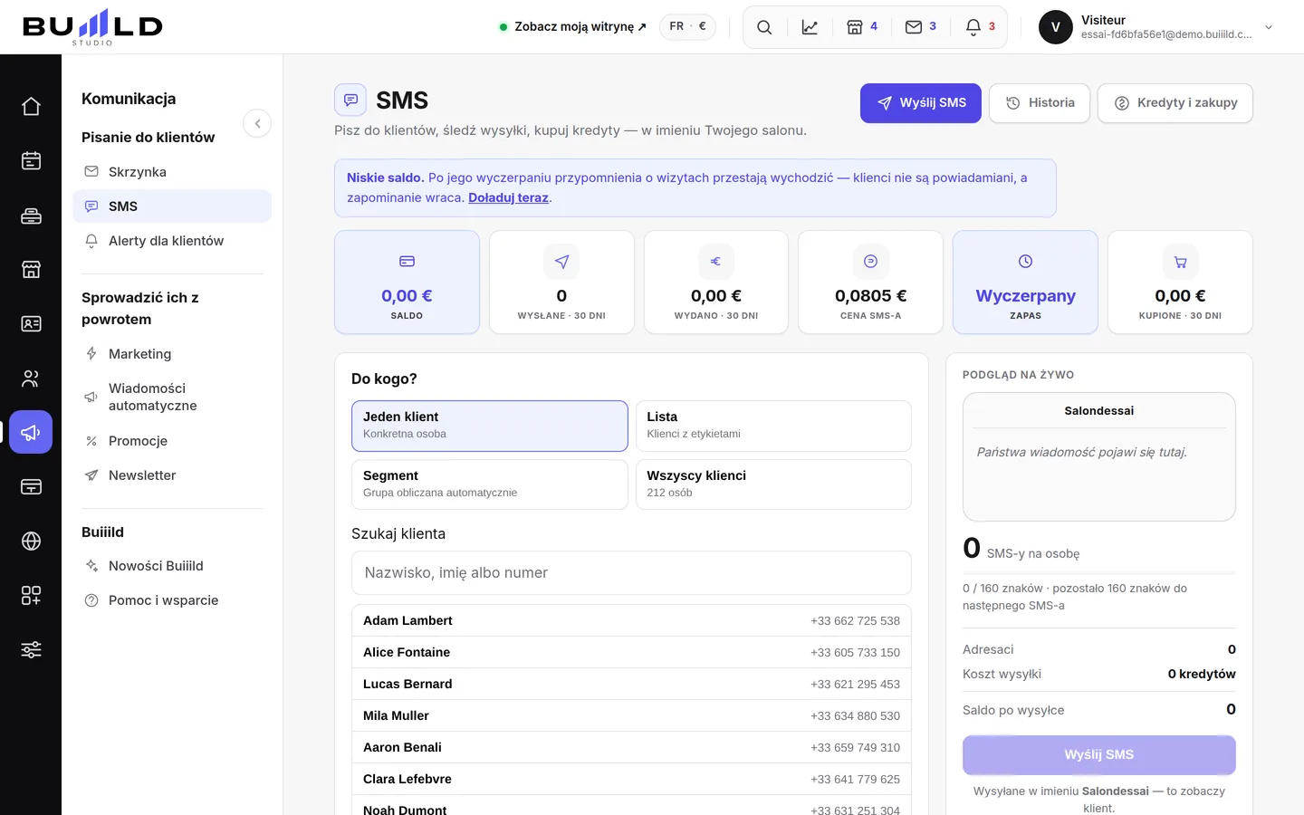1304x815 pixels.
Task: Select the Jeden klient recipient option
Action: (489, 426)
